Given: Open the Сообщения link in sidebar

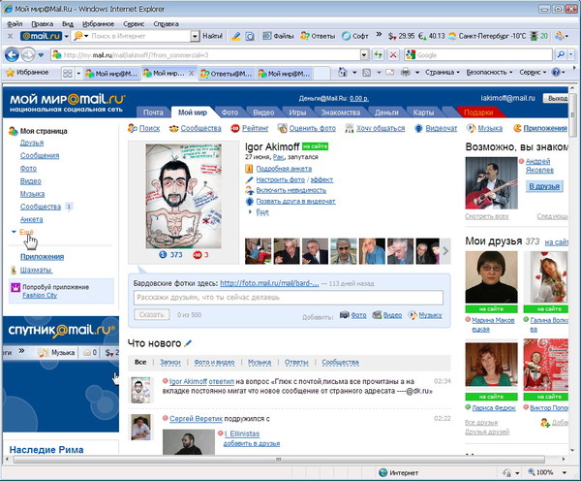Looking at the screenshot, I should pos(40,155).
